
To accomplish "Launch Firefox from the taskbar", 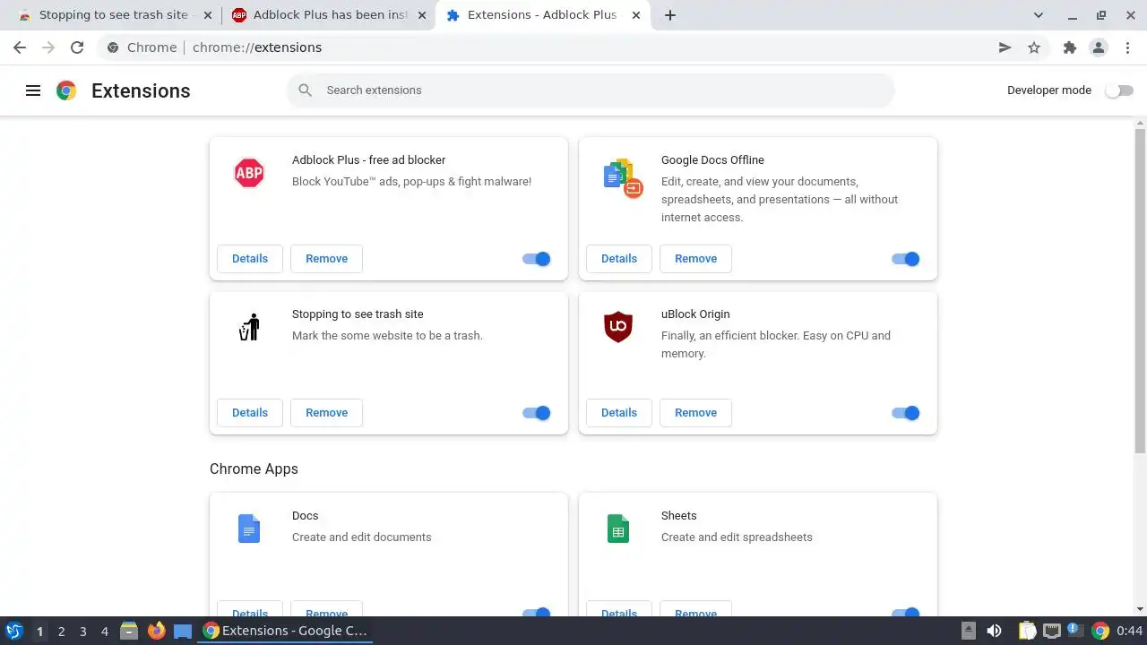I will coord(157,631).
